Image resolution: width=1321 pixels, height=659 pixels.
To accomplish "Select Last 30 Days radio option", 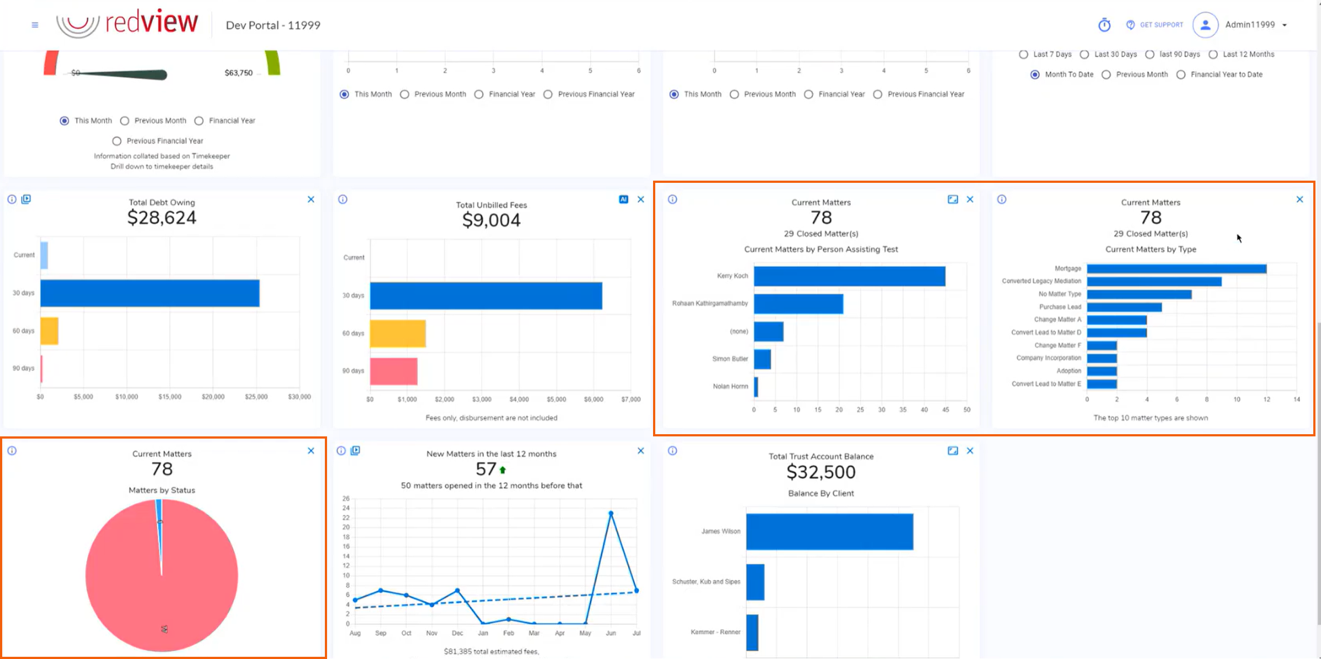I will (x=1085, y=54).
